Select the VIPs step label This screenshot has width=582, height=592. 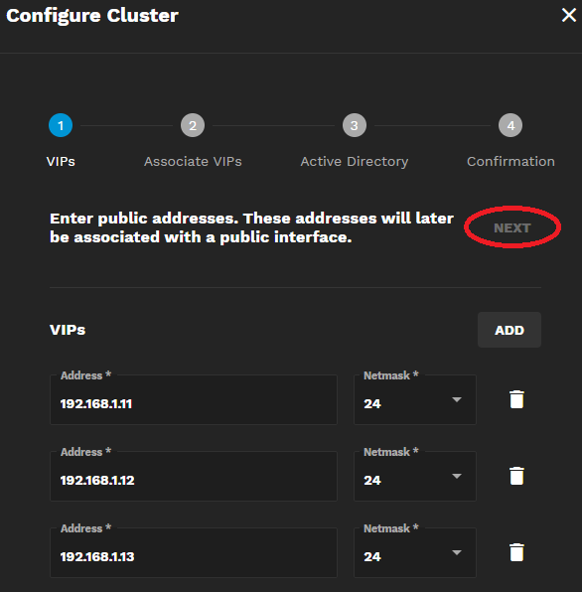[61, 162]
